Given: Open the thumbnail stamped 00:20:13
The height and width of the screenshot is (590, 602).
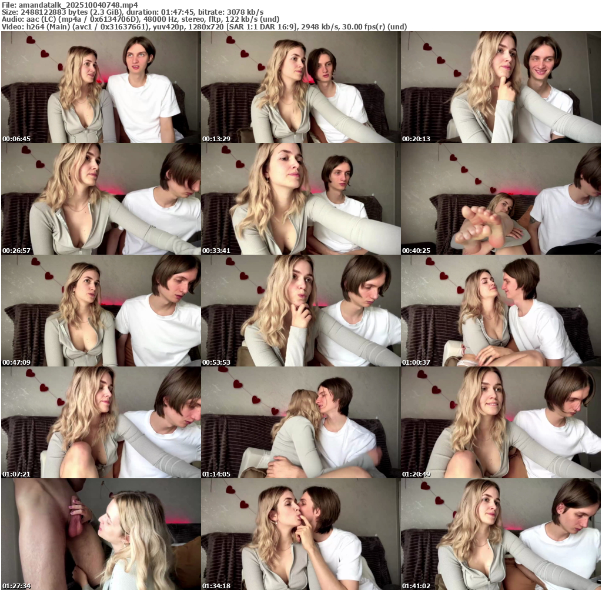Looking at the screenshot, I should (x=501, y=87).
